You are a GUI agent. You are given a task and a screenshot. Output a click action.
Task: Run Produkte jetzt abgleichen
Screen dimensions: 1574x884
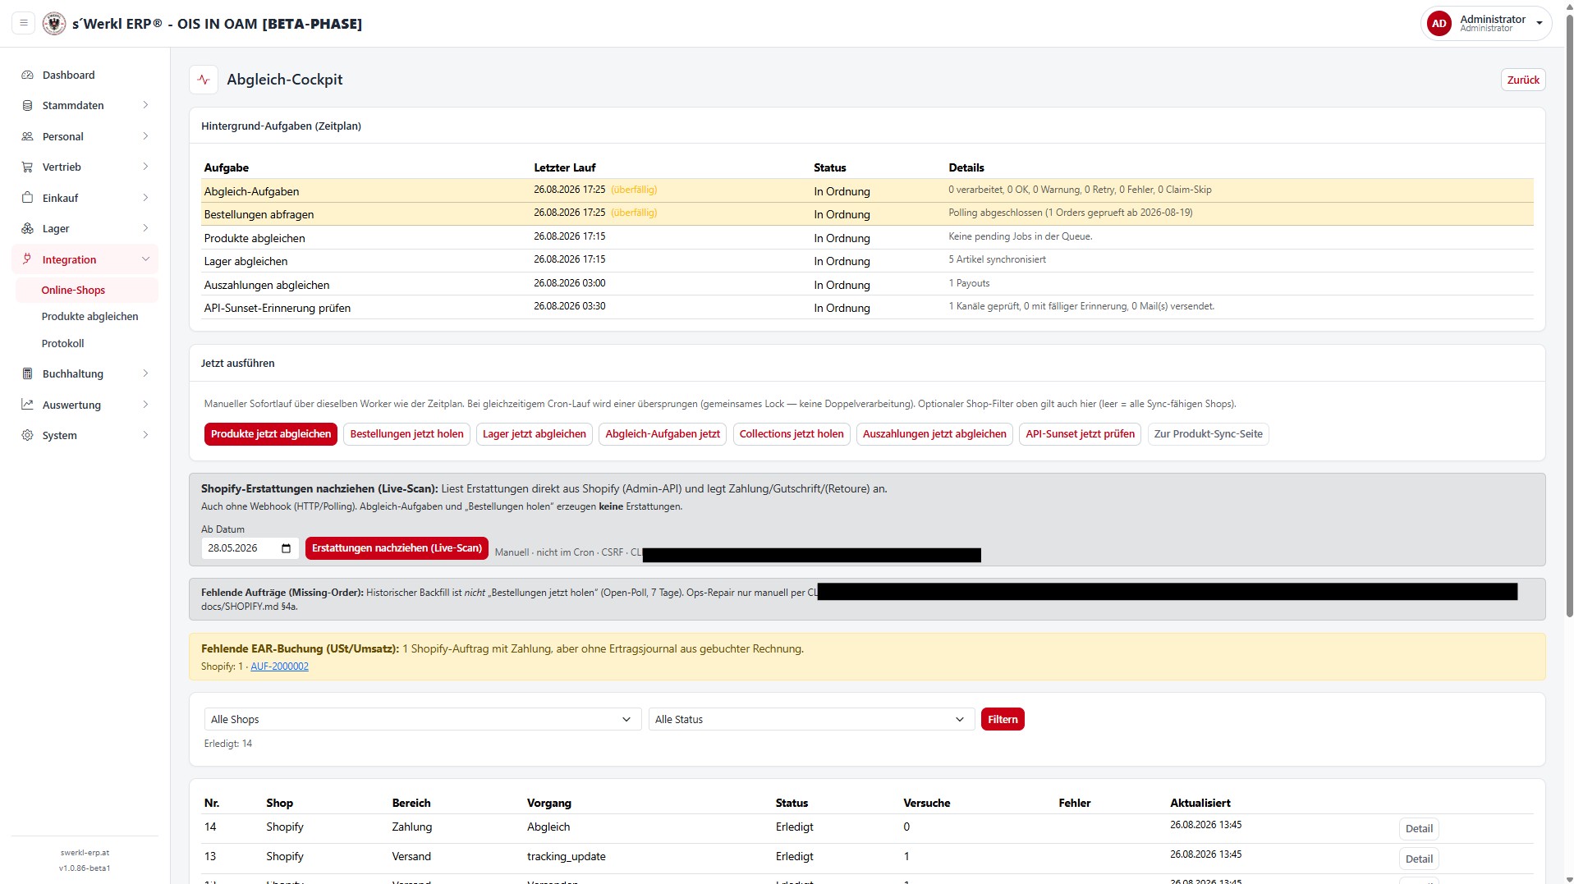click(x=271, y=434)
